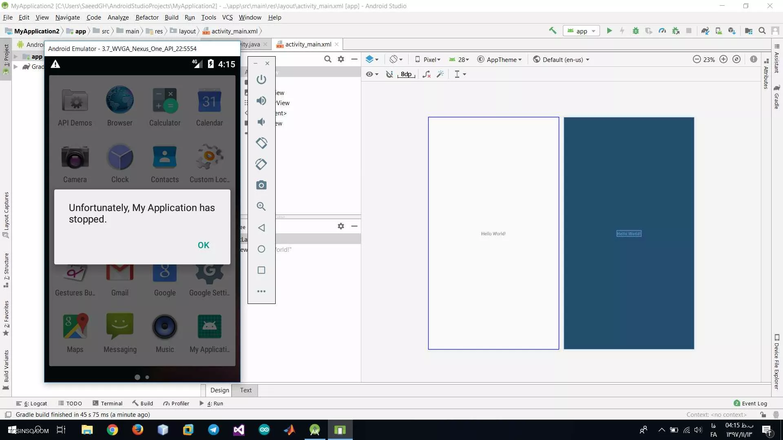Open emulator extended controls (three dots)
The image size is (783, 440).
tap(261, 291)
